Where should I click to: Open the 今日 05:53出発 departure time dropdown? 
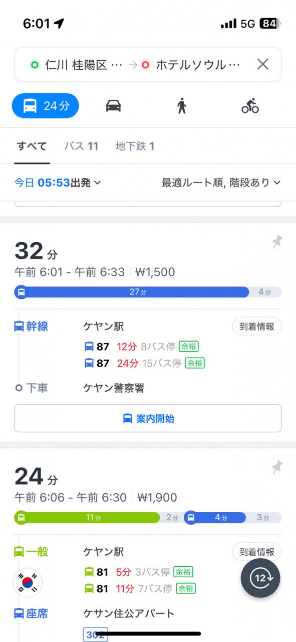[58, 183]
